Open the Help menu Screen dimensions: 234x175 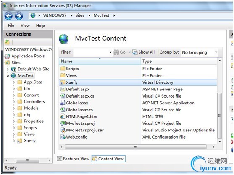click(x=40, y=26)
